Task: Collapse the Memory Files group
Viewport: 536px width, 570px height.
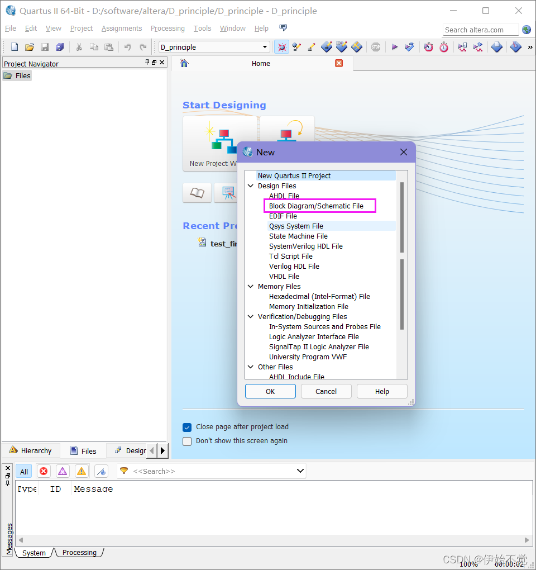Action: 251,287
